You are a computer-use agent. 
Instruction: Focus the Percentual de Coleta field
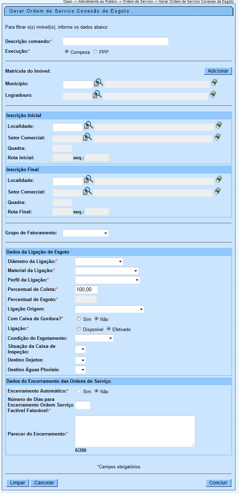point(86,290)
